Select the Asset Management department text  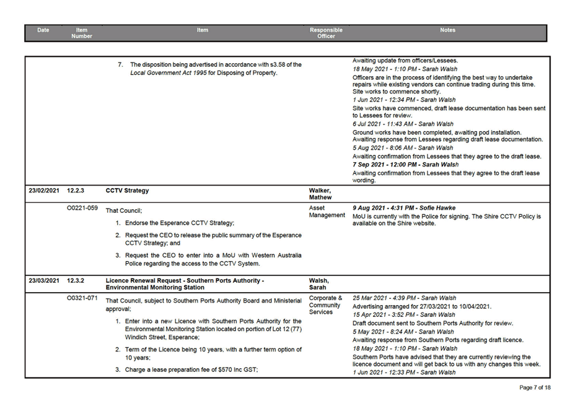coord(327,212)
